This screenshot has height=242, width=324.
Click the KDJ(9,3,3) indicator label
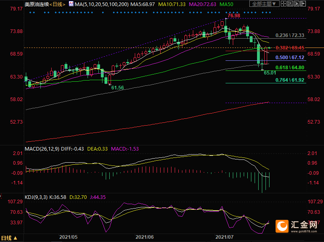click(36, 197)
